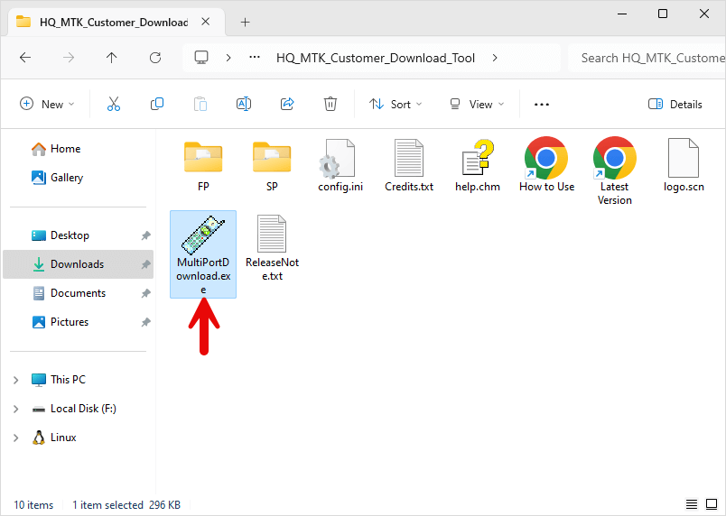
Task: Click the Cut scissors icon
Action: [114, 104]
